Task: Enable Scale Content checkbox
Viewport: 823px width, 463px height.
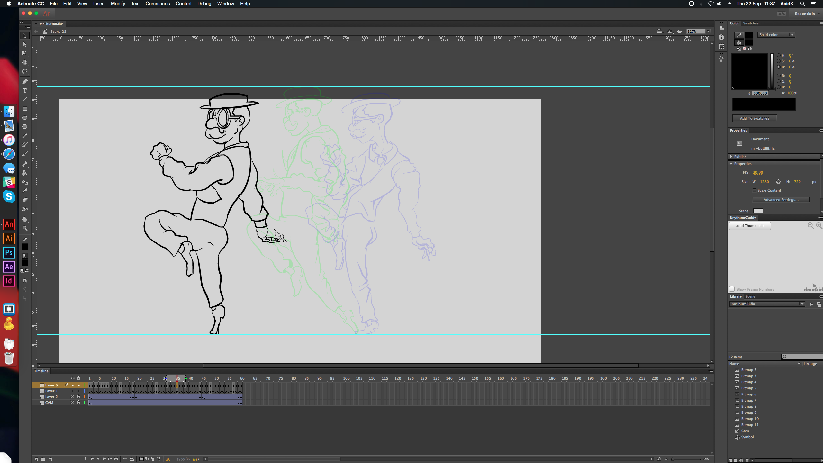Action: coord(754,190)
